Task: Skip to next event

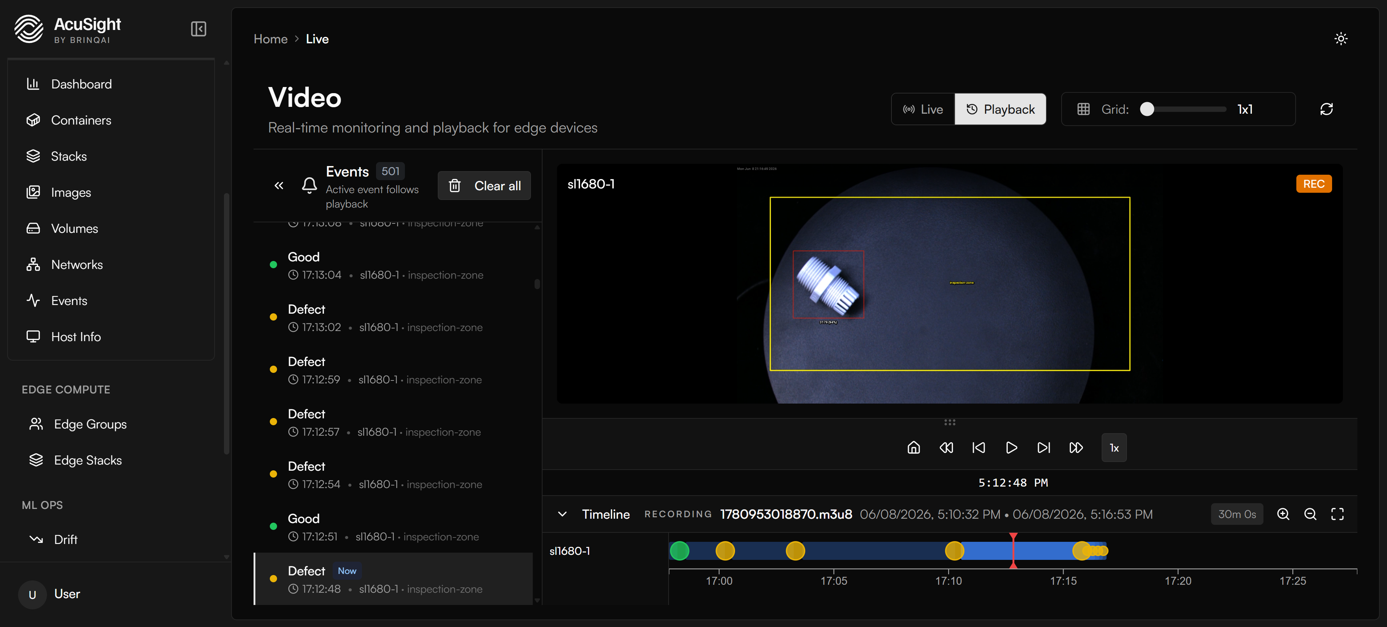Action: [1044, 448]
